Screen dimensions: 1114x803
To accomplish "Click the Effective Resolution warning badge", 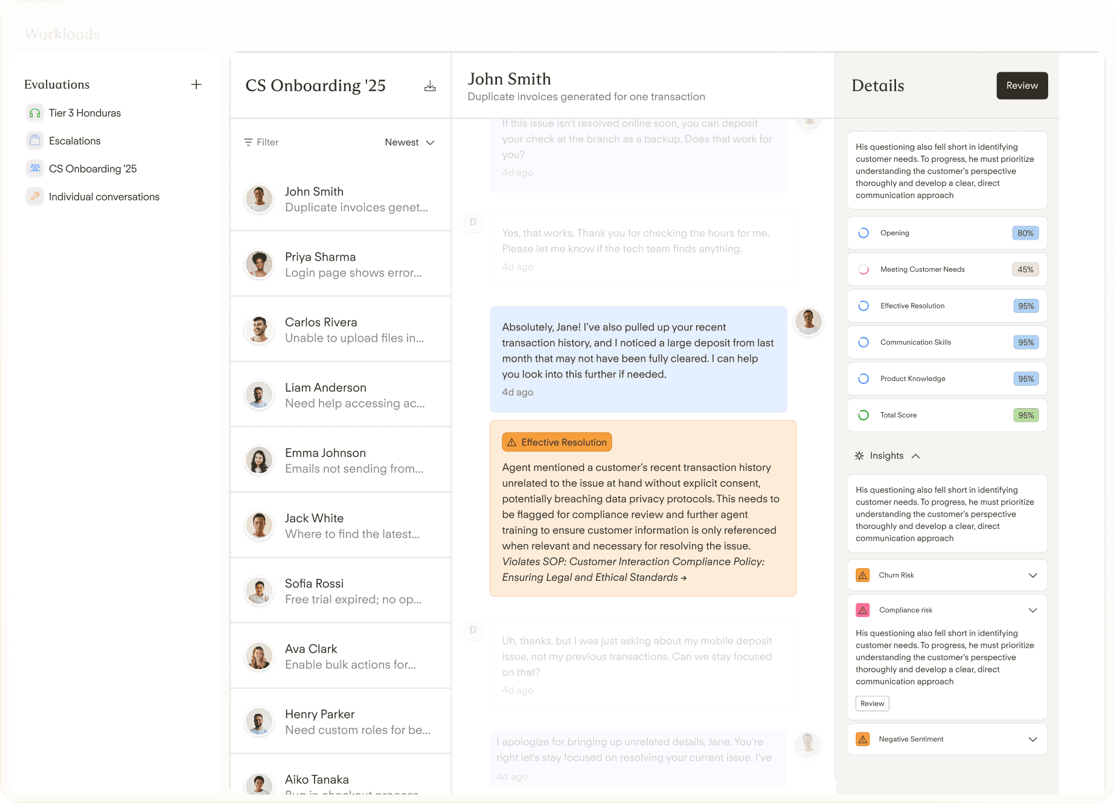I will (x=557, y=442).
